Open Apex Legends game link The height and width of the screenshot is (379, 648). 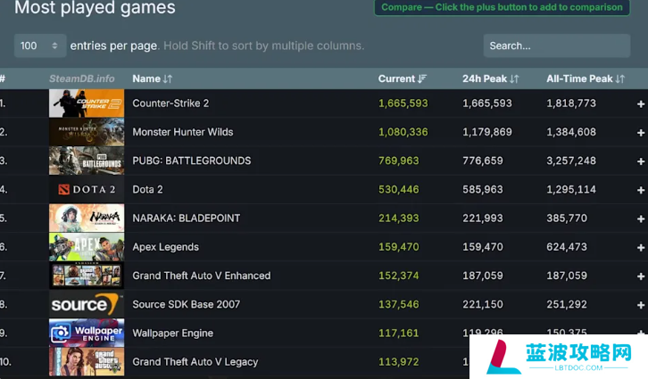165,247
